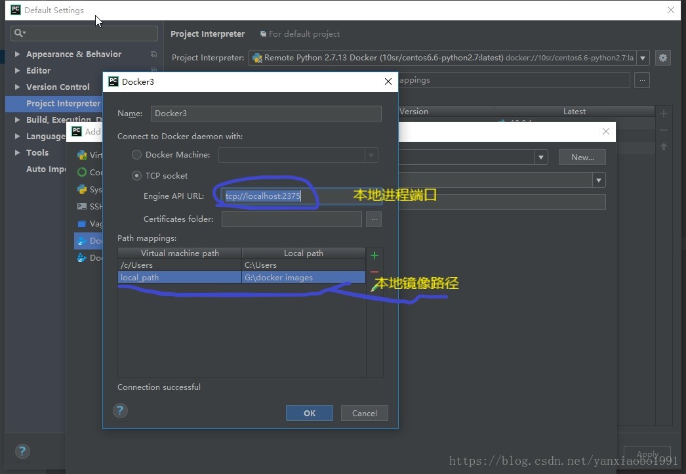Open help in Default Settings window

point(22,451)
